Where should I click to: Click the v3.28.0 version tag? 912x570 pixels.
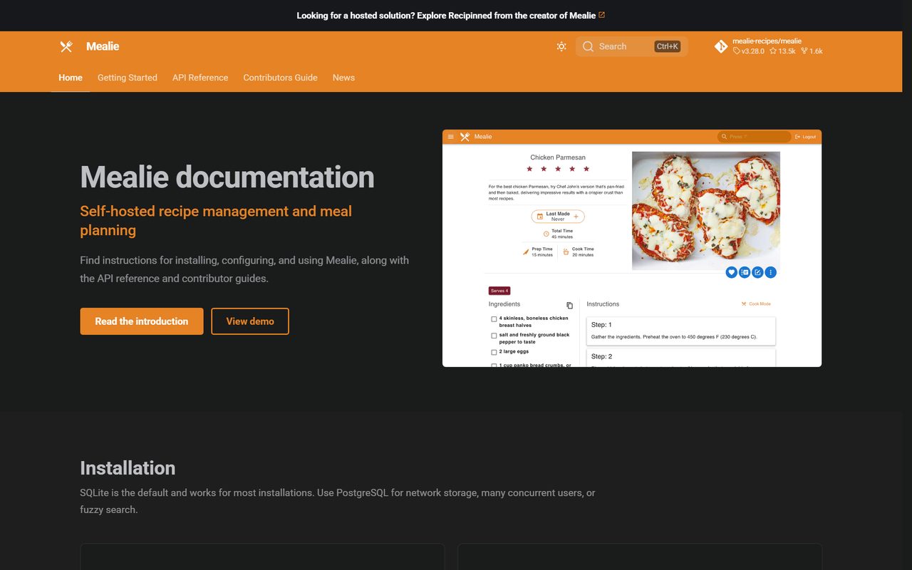[749, 51]
